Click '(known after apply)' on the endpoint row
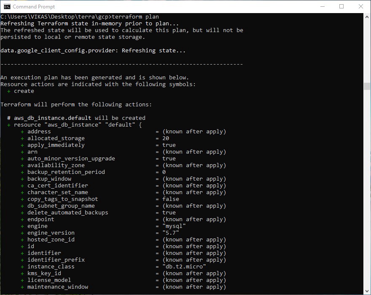The height and width of the screenshot is (295, 371). (194, 219)
